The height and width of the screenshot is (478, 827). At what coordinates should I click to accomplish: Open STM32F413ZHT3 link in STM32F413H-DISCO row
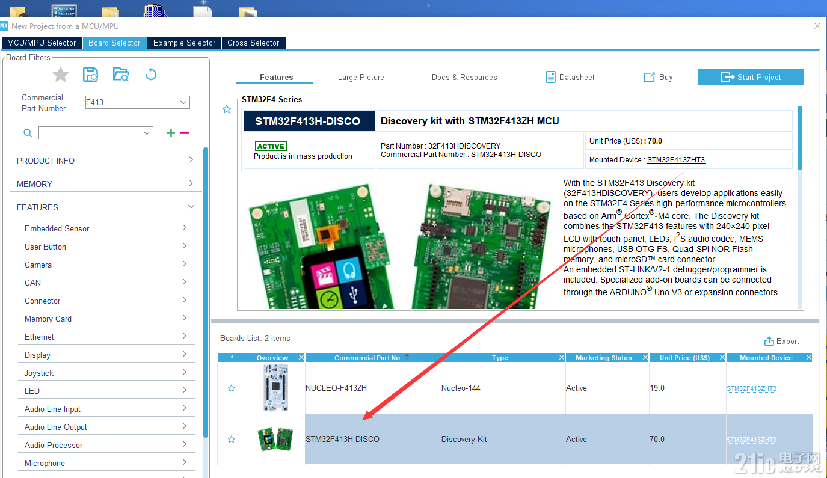[751, 440]
